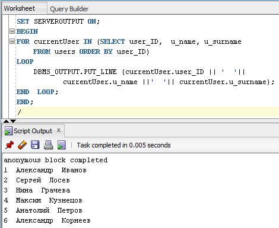Screen dimensions: 279x228
Task: Click output row '4 Максим Кузнецов'
Action: point(43,200)
